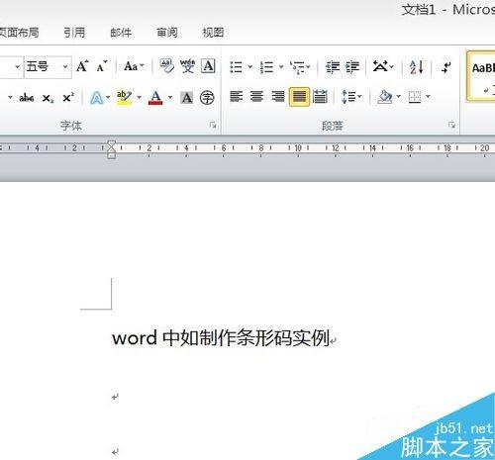
Task: Click the Shading paint bucket icon
Action: (385, 97)
